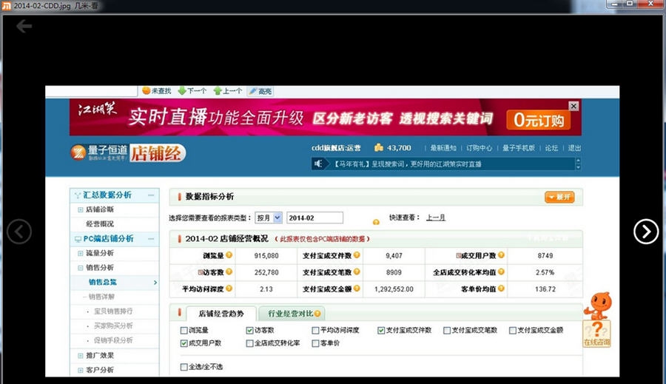Go back with the viewer's top-left arrow
This screenshot has width=666, height=384.
coord(24,27)
